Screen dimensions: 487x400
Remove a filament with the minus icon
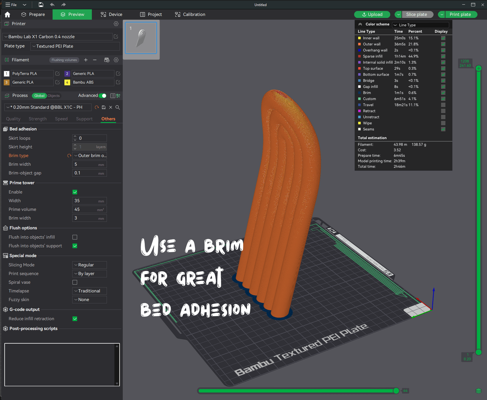point(95,60)
